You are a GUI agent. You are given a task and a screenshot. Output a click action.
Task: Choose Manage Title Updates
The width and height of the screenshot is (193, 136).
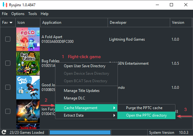86,91
